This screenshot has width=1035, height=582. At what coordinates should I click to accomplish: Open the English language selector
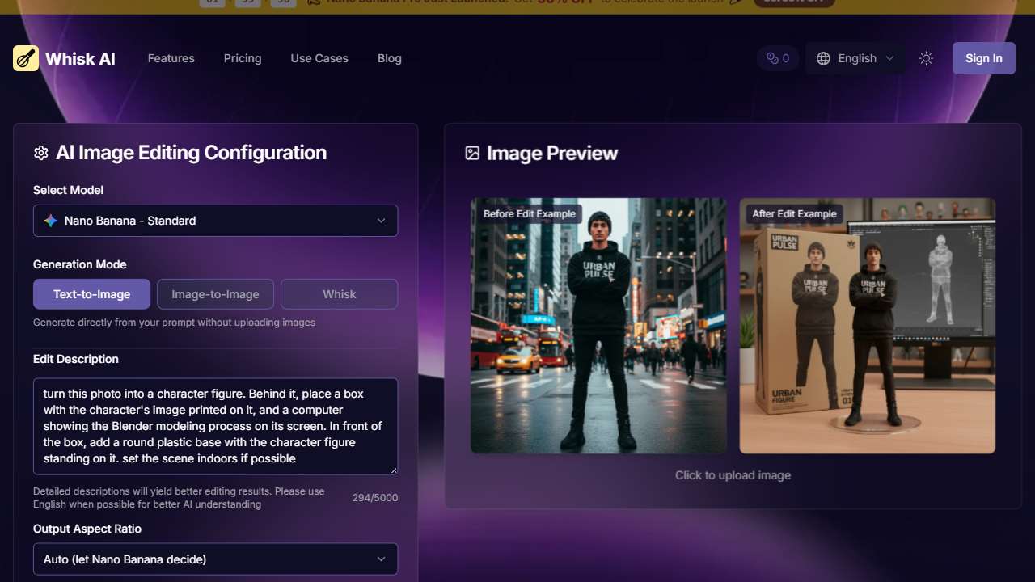tap(856, 58)
